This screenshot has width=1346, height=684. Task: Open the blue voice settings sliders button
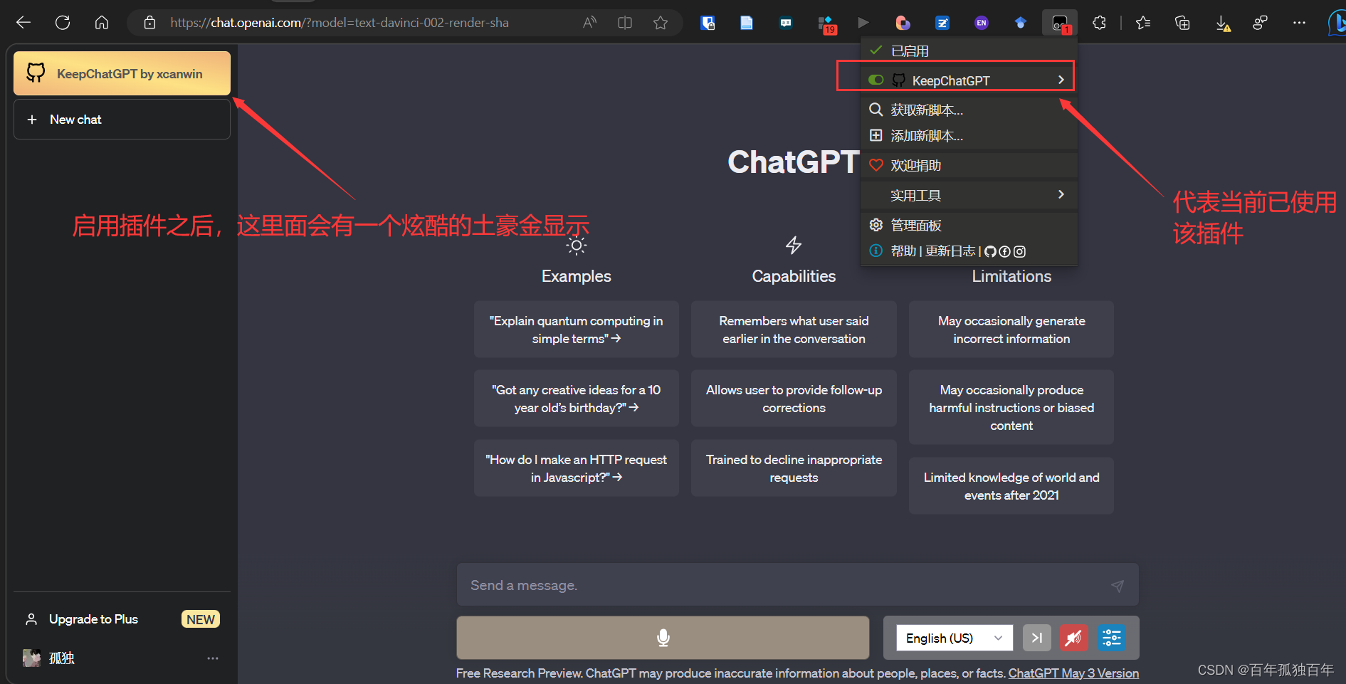tap(1111, 638)
